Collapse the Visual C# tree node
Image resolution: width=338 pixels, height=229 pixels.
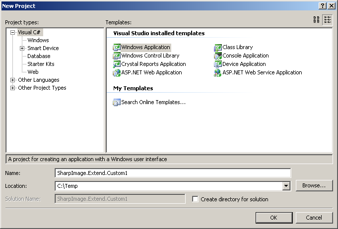pos(13,32)
